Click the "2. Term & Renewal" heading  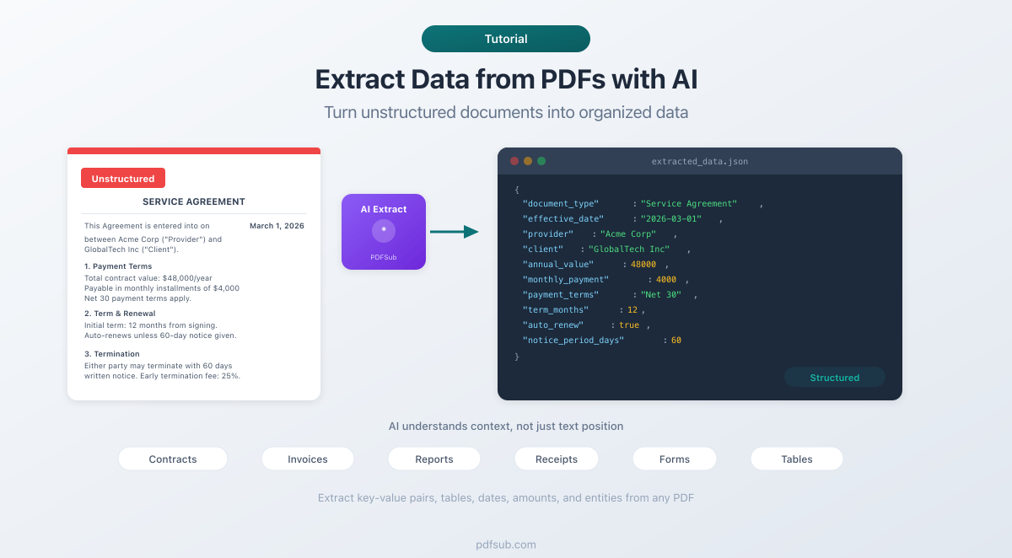[x=120, y=314]
